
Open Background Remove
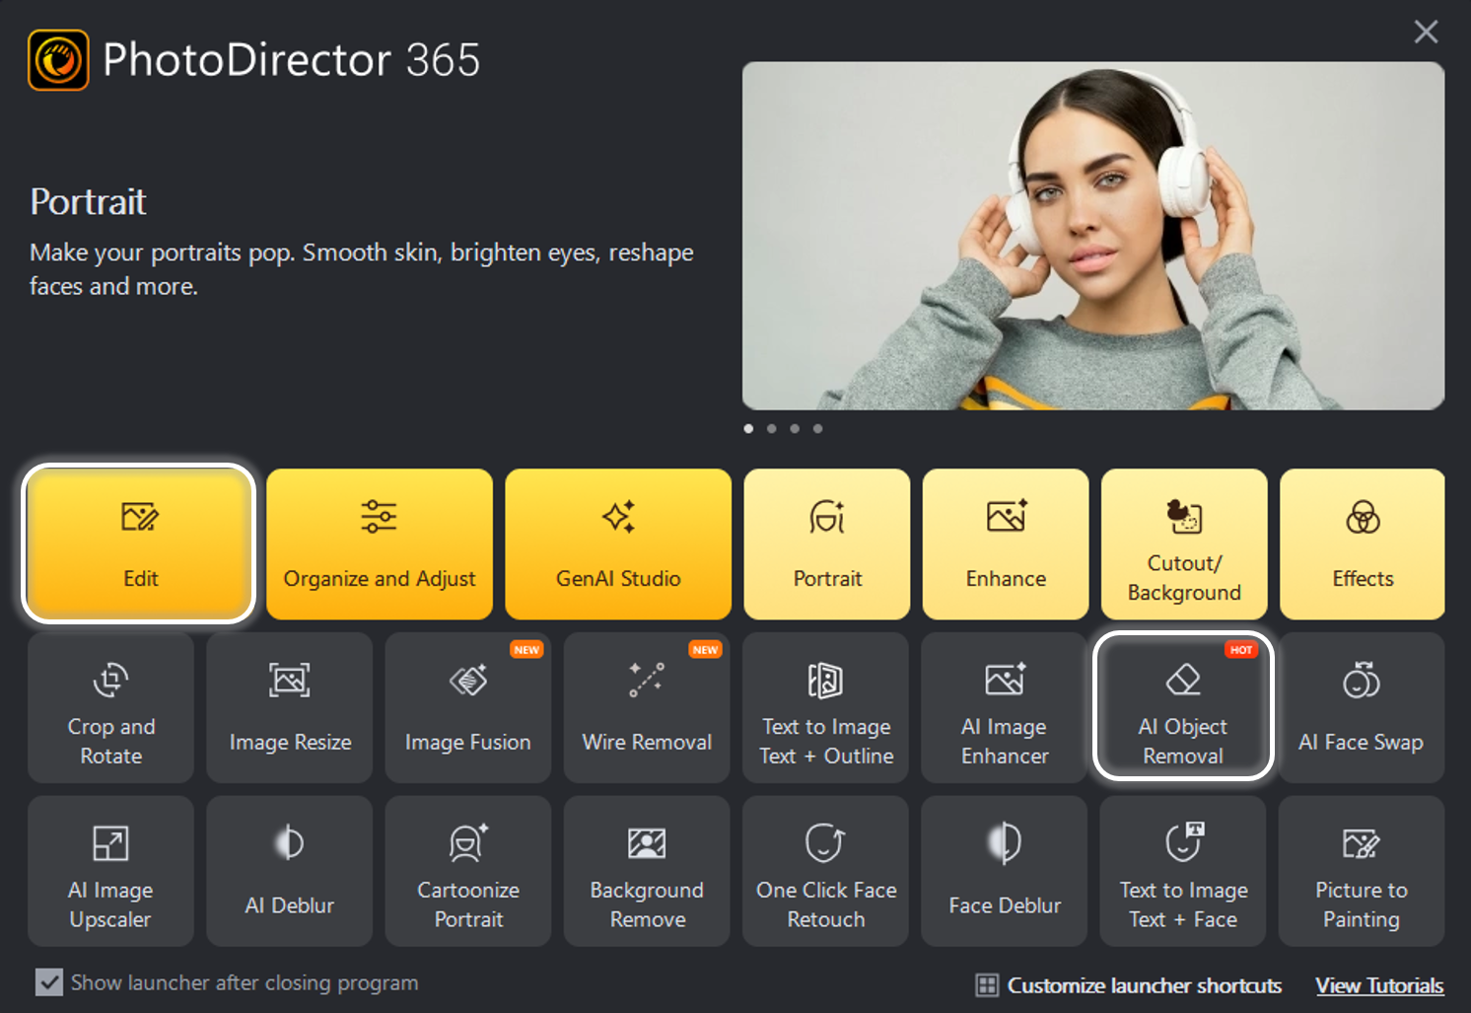[x=647, y=871]
